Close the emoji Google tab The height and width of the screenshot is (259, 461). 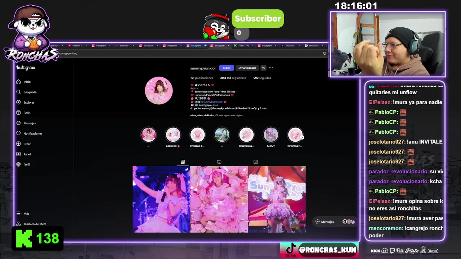(323, 46)
